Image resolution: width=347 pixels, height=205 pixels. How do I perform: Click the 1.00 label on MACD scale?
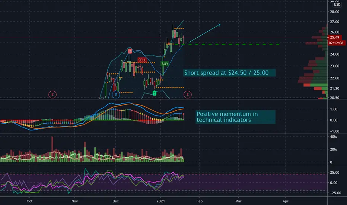[334, 109]
